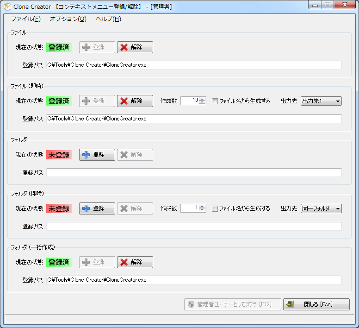The width and height of the screenshot is (359, 328).
Task: Click red X 解除 button in ファイル (即時) section
Action: click(x=135, y=101)
